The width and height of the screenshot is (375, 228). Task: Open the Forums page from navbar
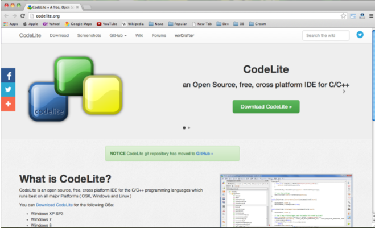[159, 35]
